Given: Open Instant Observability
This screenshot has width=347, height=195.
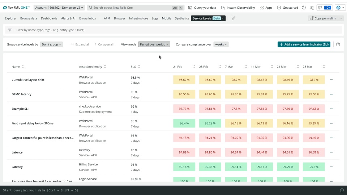Looking at the screenshot, I should (238, 8).
